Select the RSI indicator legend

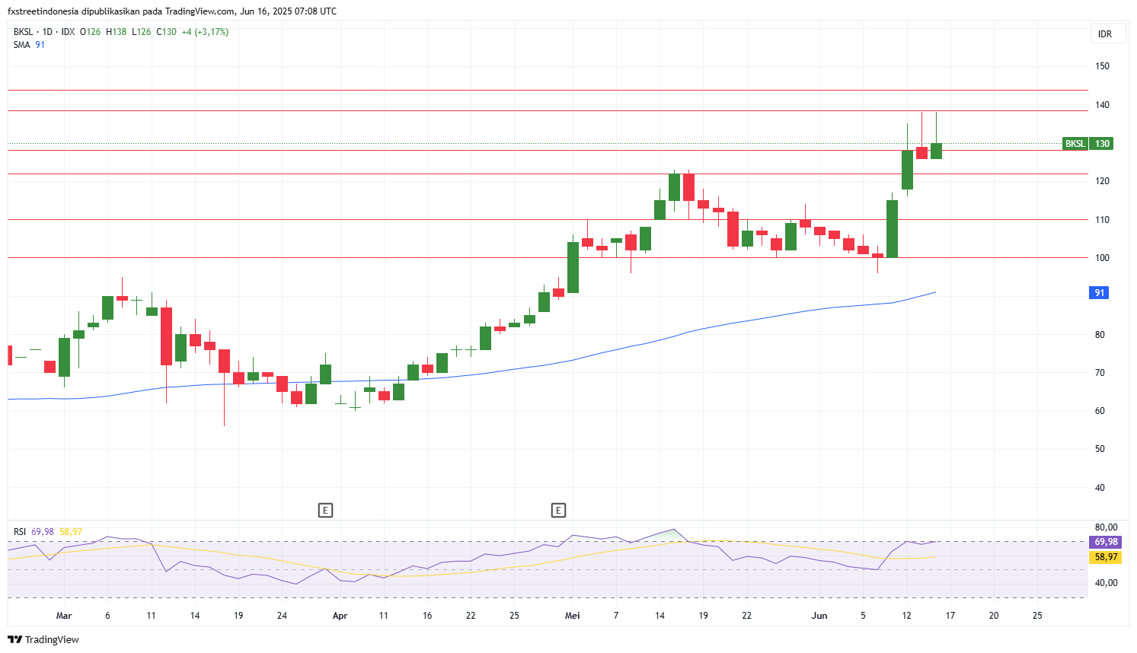[20, 532]
